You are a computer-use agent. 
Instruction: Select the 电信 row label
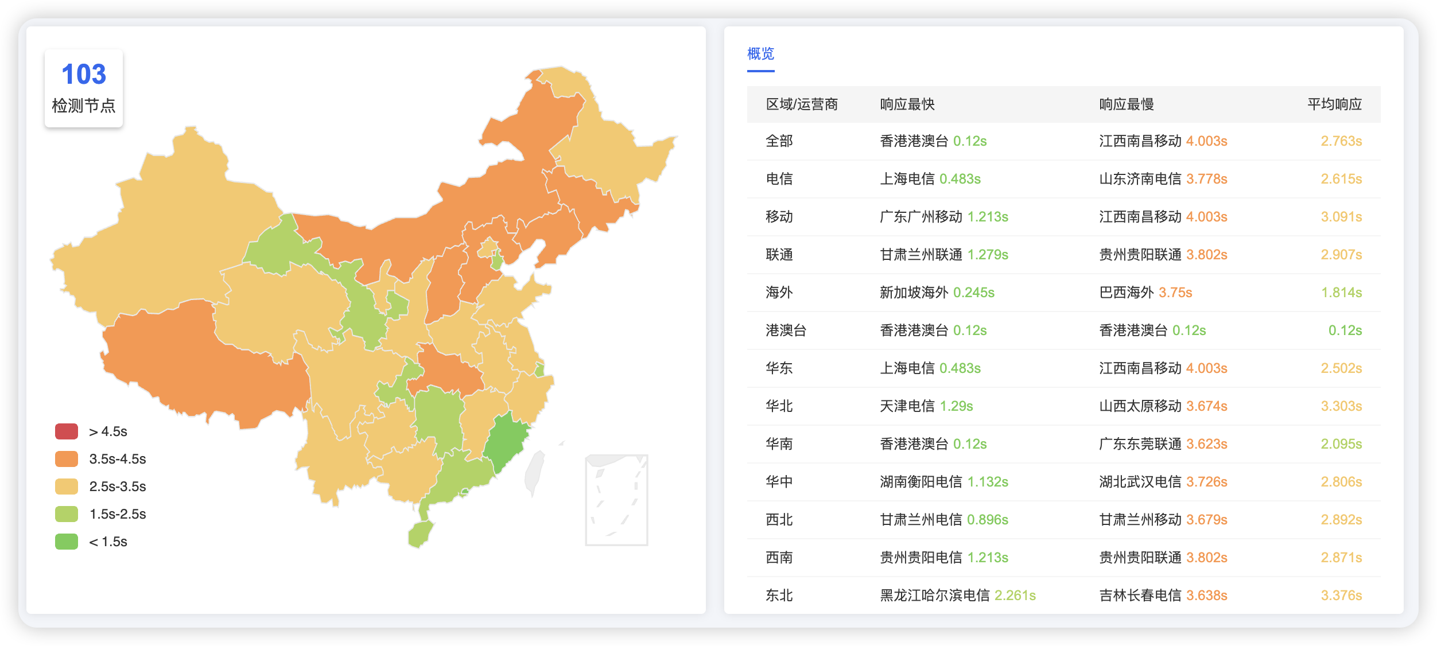[x=779, y=179]
